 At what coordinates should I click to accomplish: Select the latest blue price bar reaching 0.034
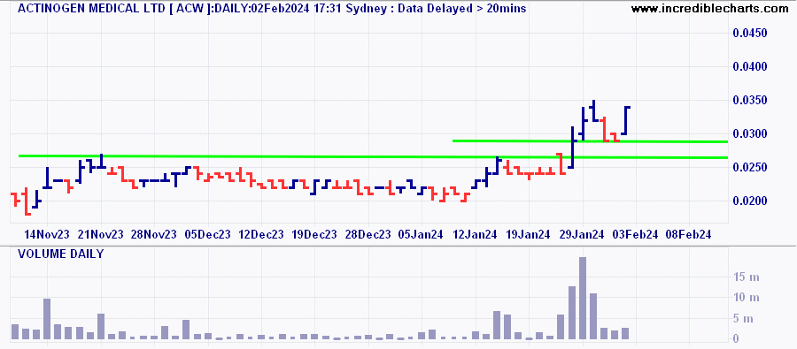coord(626,121)
